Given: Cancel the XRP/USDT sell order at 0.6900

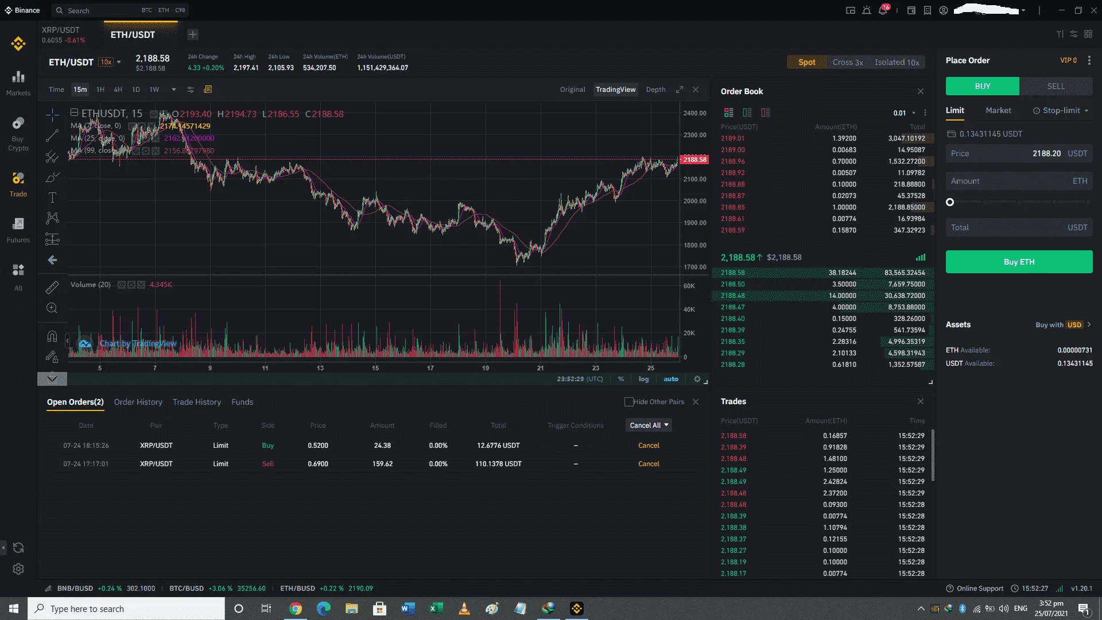Looking at the screenshot, I should tap(649, 464).
